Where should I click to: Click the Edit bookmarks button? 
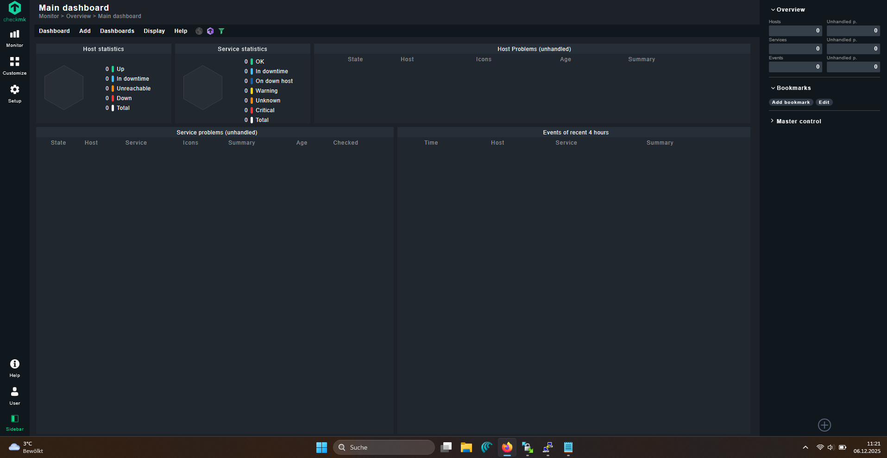[x=824, y=102]
